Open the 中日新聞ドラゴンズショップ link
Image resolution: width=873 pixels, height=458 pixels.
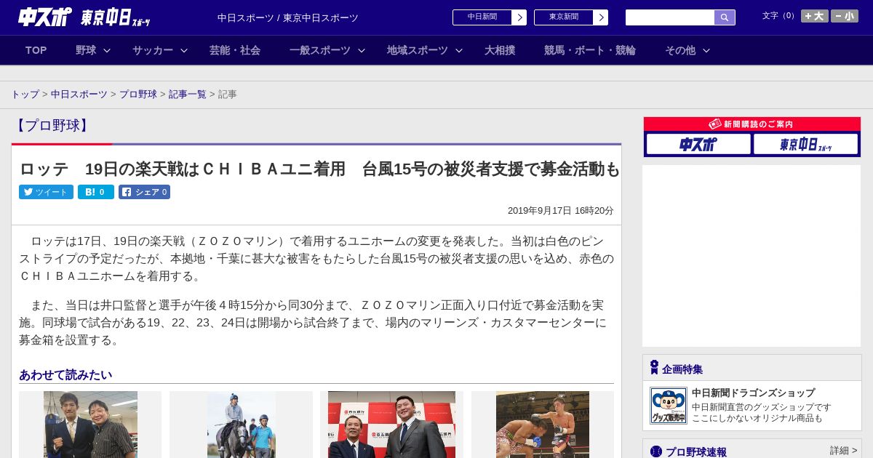click(753, 393)
